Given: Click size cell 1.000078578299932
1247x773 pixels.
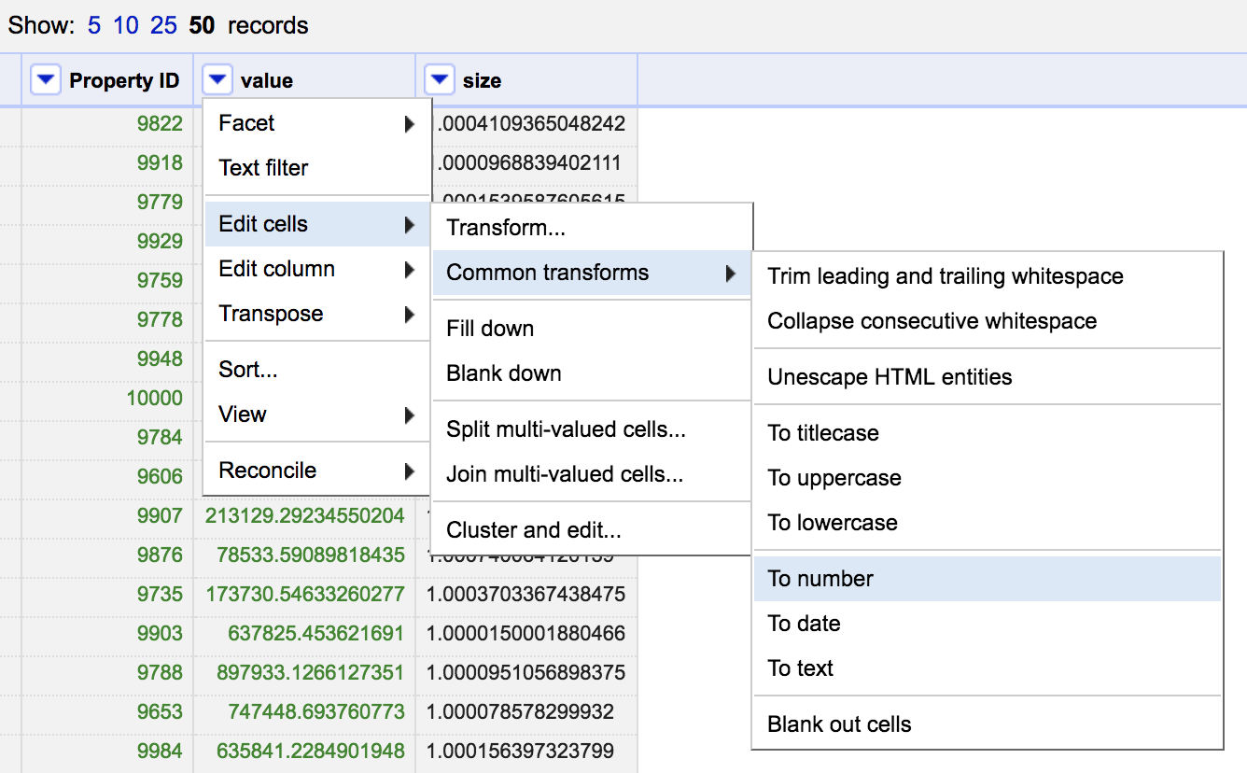Looking at the screenshot, I should [521, 711].
